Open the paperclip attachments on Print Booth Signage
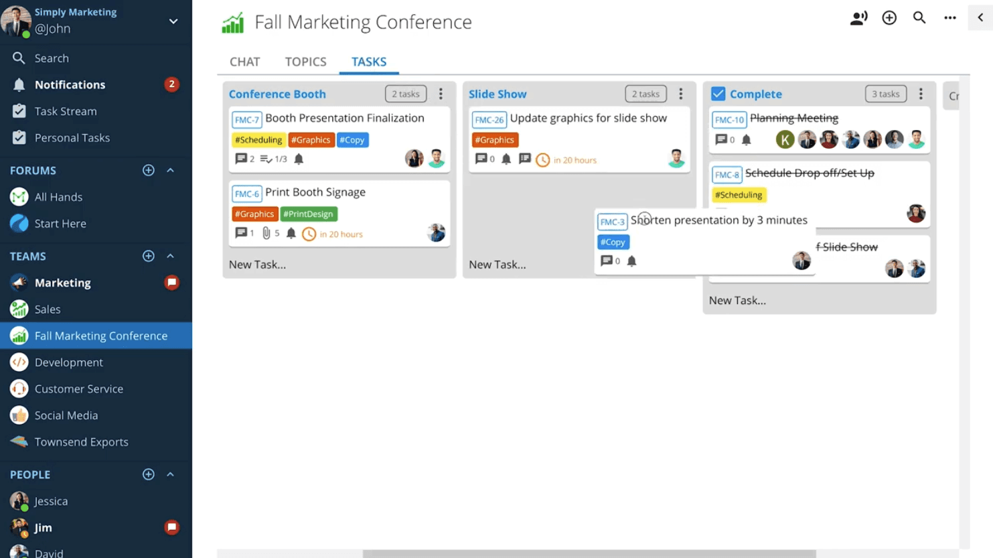This screenshot has height=558, width=993. pyautogui.click(x=265, y=232)
